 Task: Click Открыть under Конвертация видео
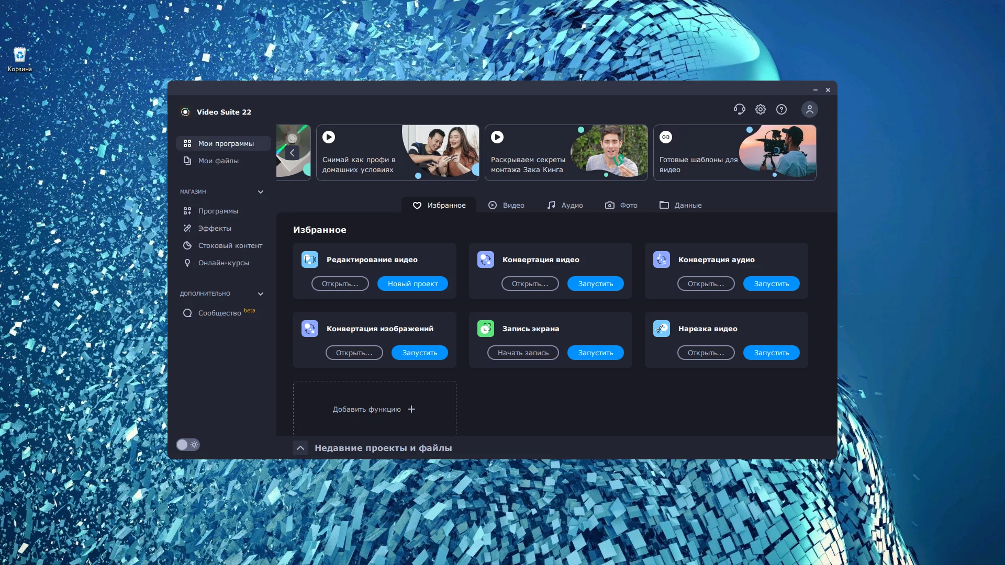click(530, 284)
